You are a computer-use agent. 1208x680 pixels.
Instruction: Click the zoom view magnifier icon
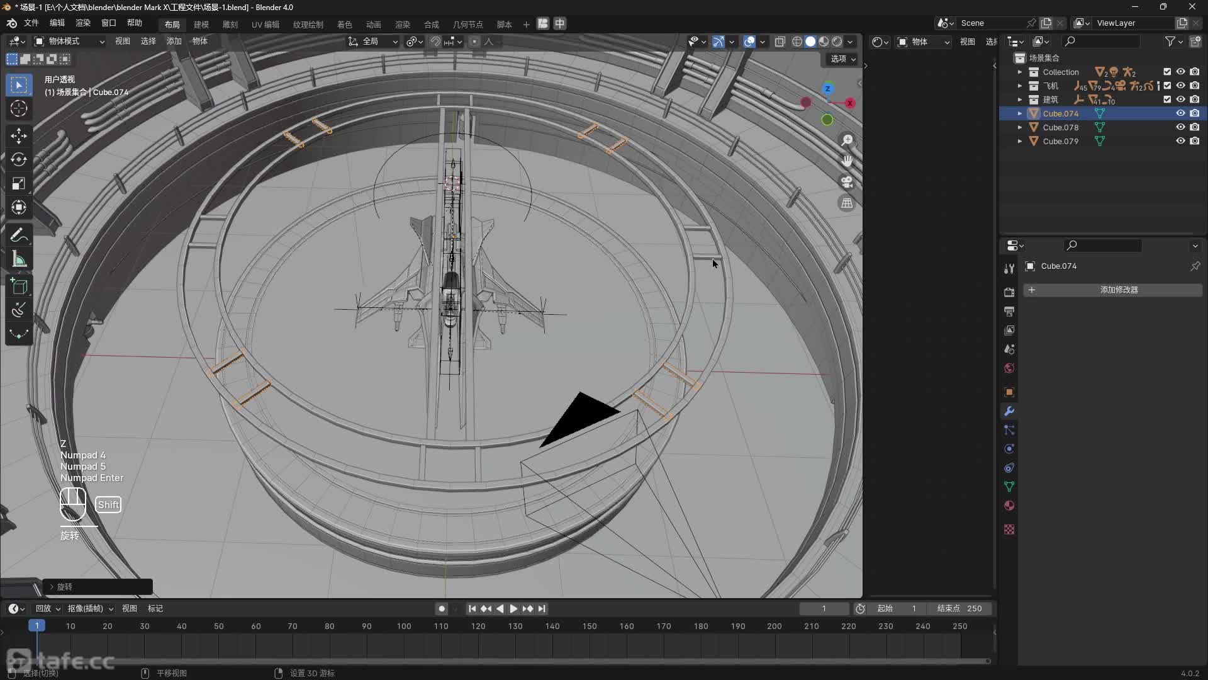pos(847,140)
